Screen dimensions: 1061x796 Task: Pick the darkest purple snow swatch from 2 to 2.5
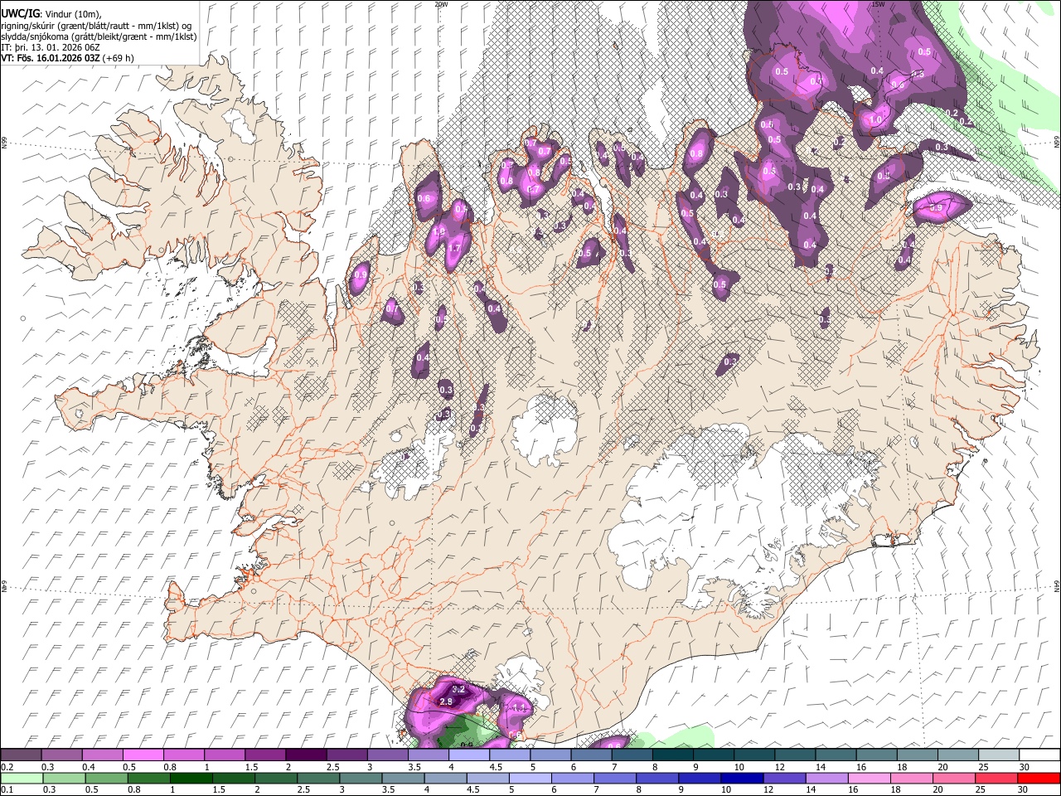306,755
